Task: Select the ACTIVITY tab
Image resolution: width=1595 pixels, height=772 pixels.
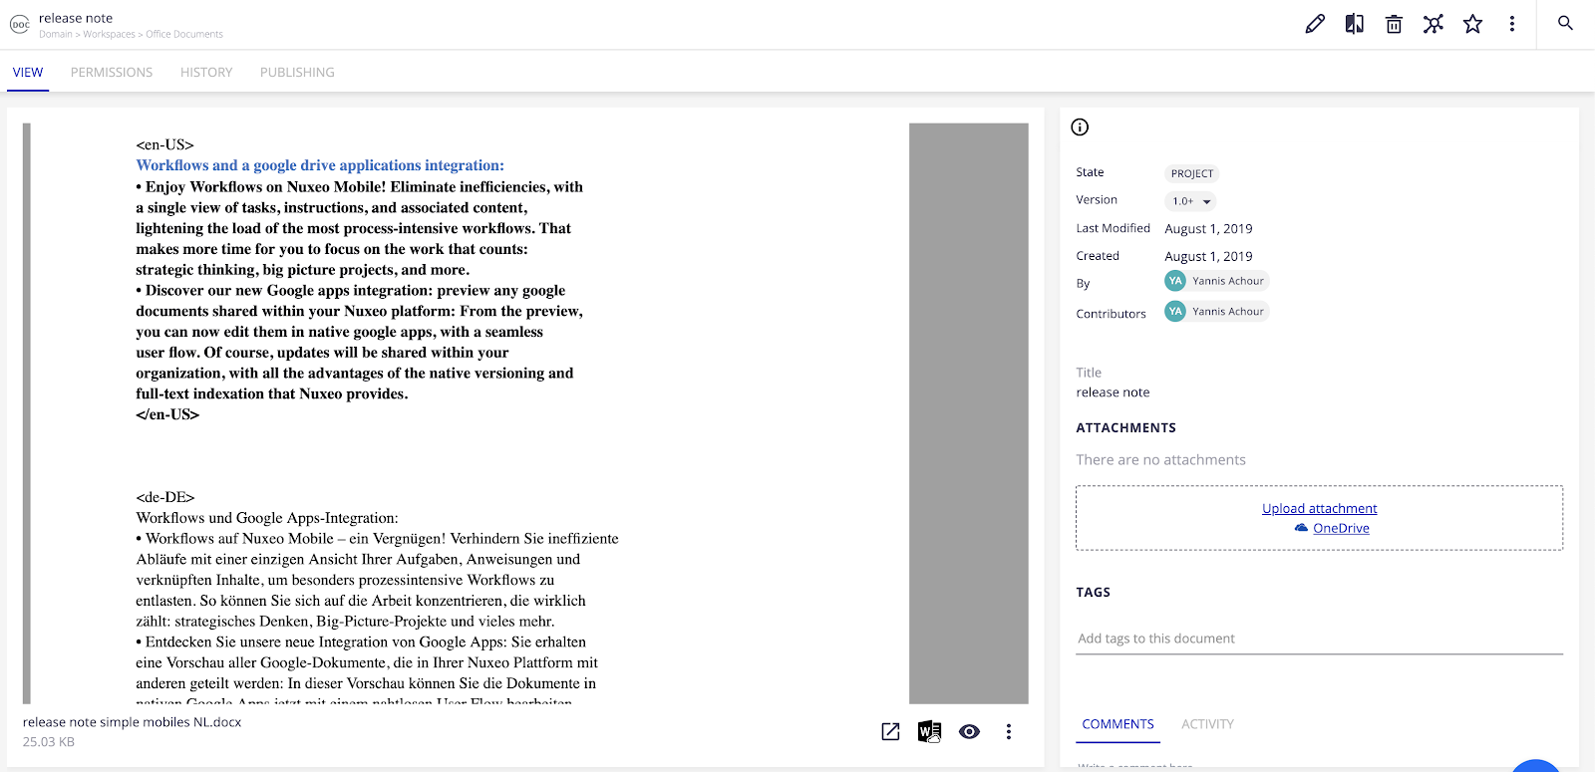Action: click(1208, 724)
